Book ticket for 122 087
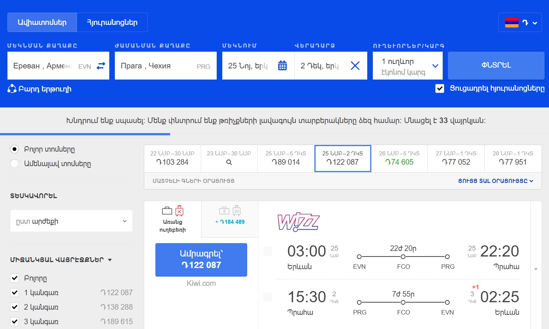549x329 pixels. pos(201,259)
